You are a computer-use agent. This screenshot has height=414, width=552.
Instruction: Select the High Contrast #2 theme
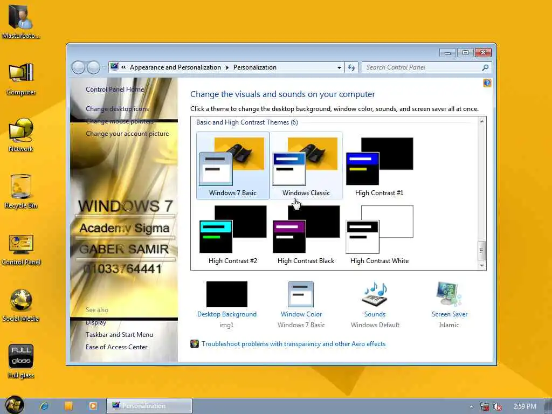coord(233,234)
